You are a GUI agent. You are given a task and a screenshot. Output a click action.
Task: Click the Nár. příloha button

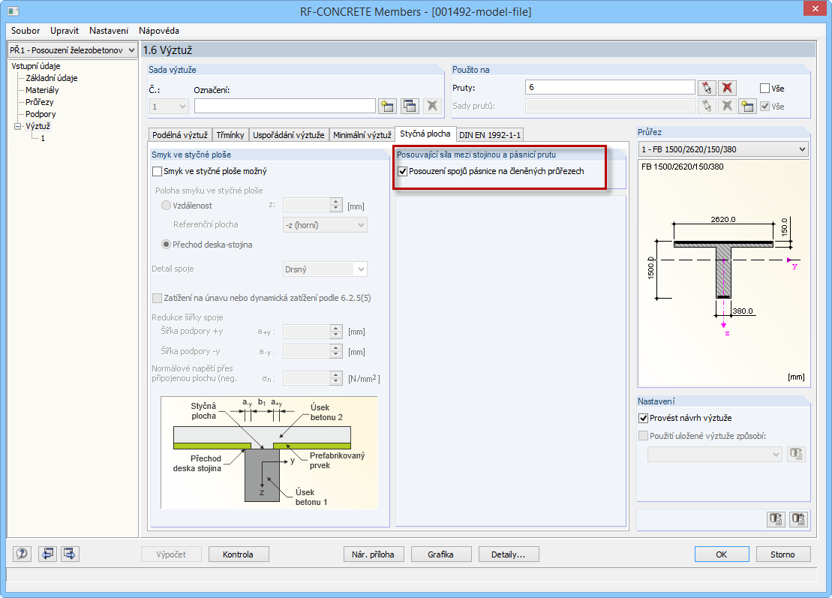click(x=373, y=554)
